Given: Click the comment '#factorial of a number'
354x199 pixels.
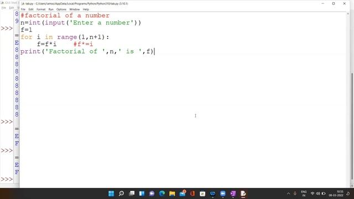Looking at the screenshot, I should pos(65,15).
